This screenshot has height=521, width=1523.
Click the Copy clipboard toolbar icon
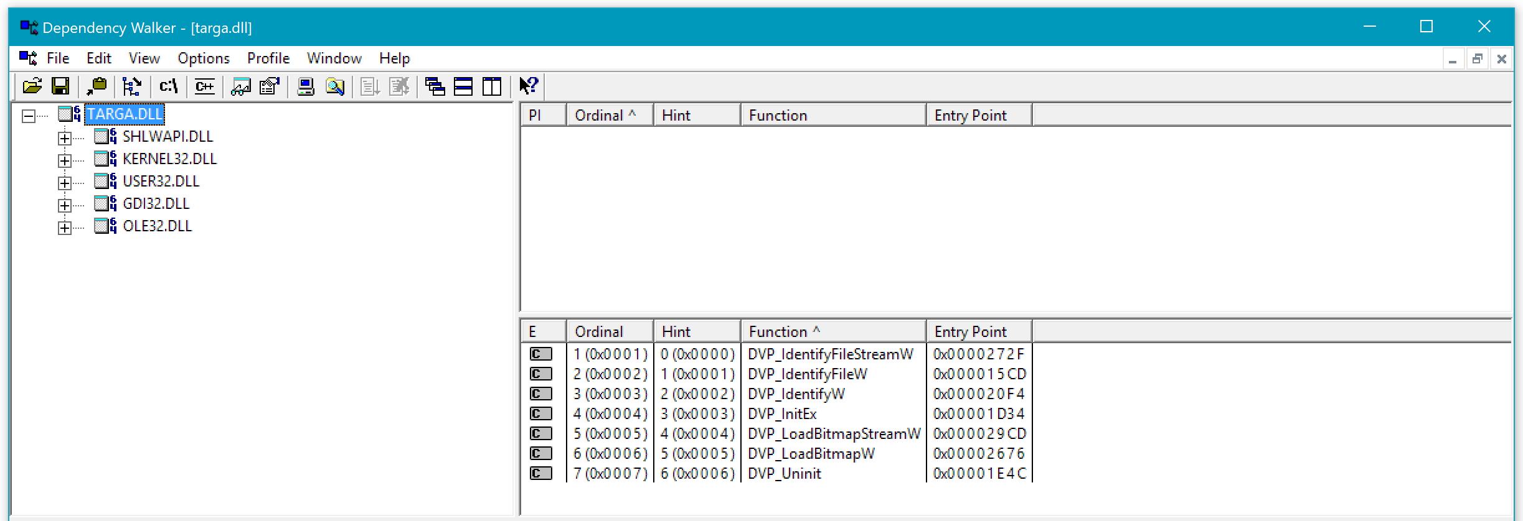[x=97, y=86]
